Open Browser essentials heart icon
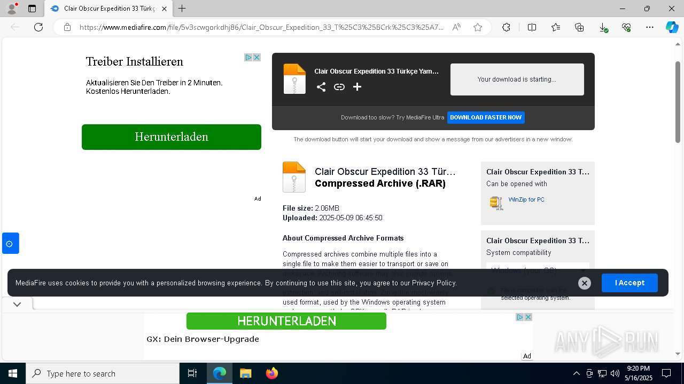Viewport: 684px width, 384px height. tap(626, 27)
